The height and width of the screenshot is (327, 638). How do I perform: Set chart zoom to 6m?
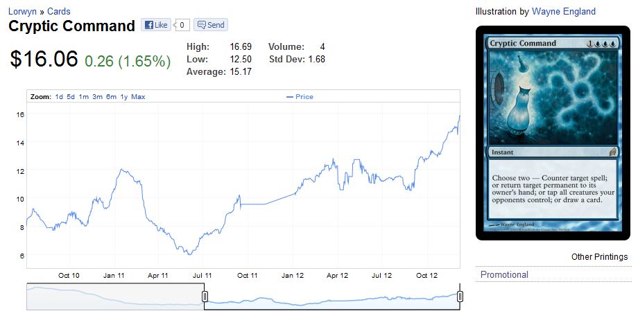(x=111, y=97)
